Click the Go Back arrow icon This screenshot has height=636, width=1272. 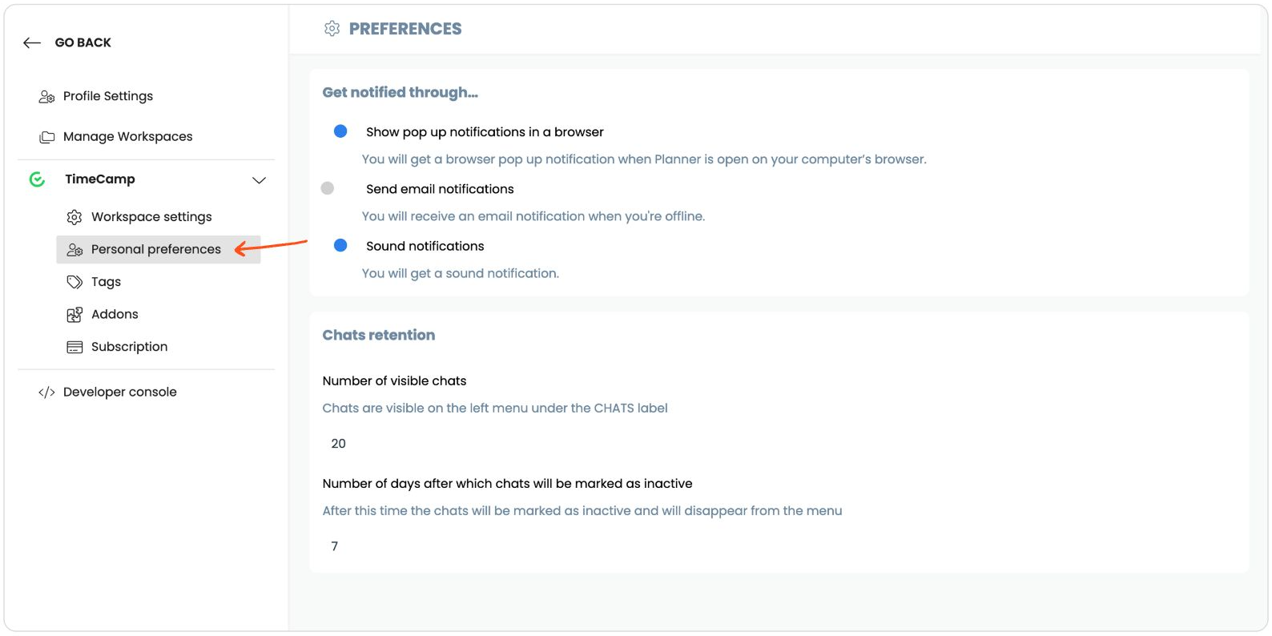tap(32, 43)
